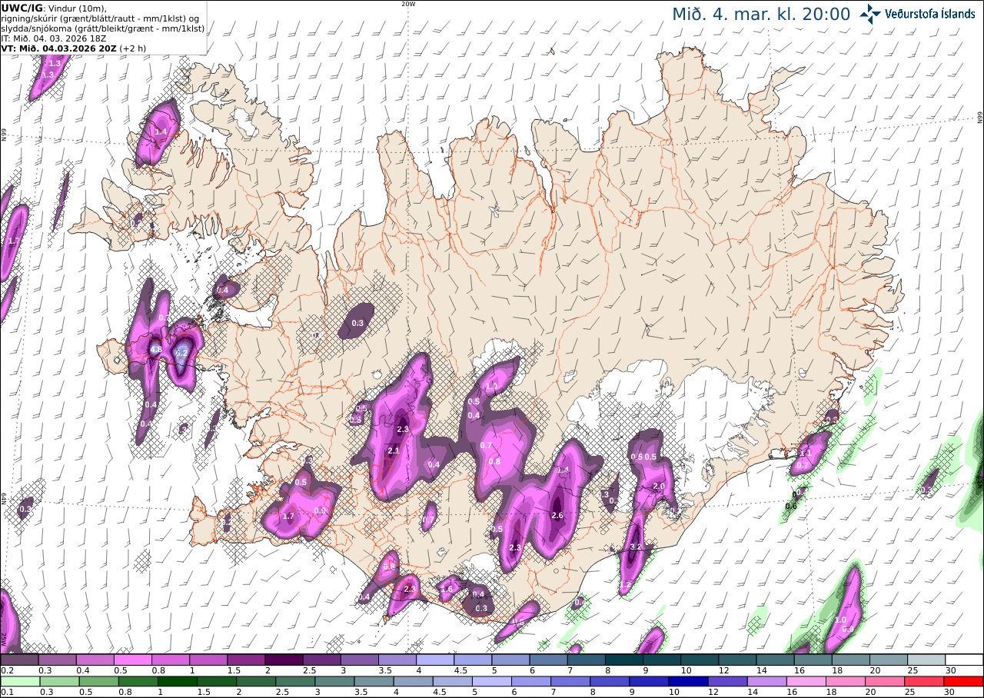The image size is (984, 698).
Task: Click the 'VT: Mið. 04.03.2026 20Z' valid time line
Action: [x=58, y=48]
